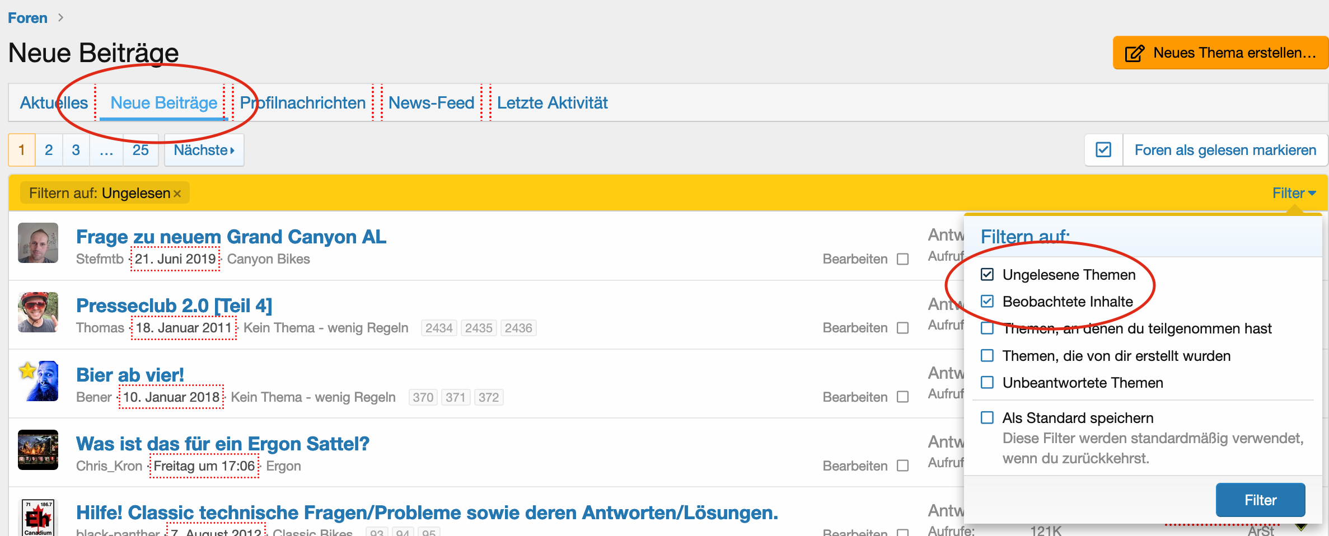This screenshot has height=536, width=1329.
Task: Click the checkmark icon beside mark-as-read
Action: click(x=1103, y=150)
